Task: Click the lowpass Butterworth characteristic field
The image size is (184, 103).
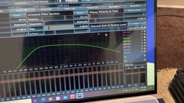Action: click(81, 22)
